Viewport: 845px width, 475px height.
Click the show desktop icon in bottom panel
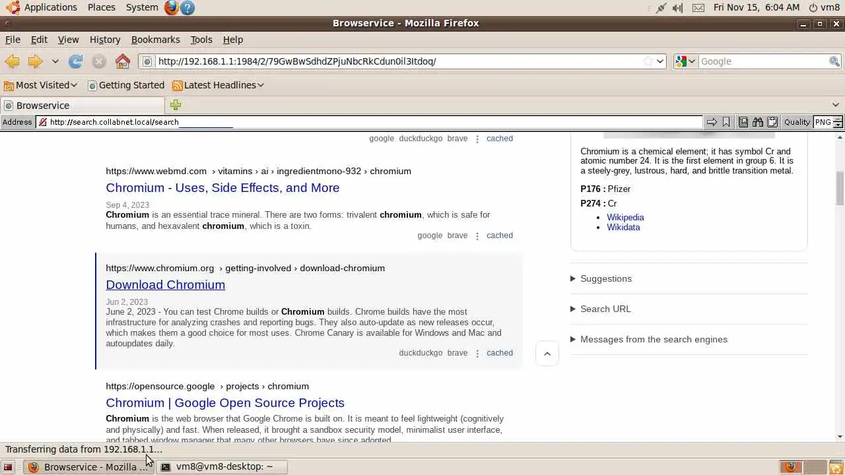(8, 467)
